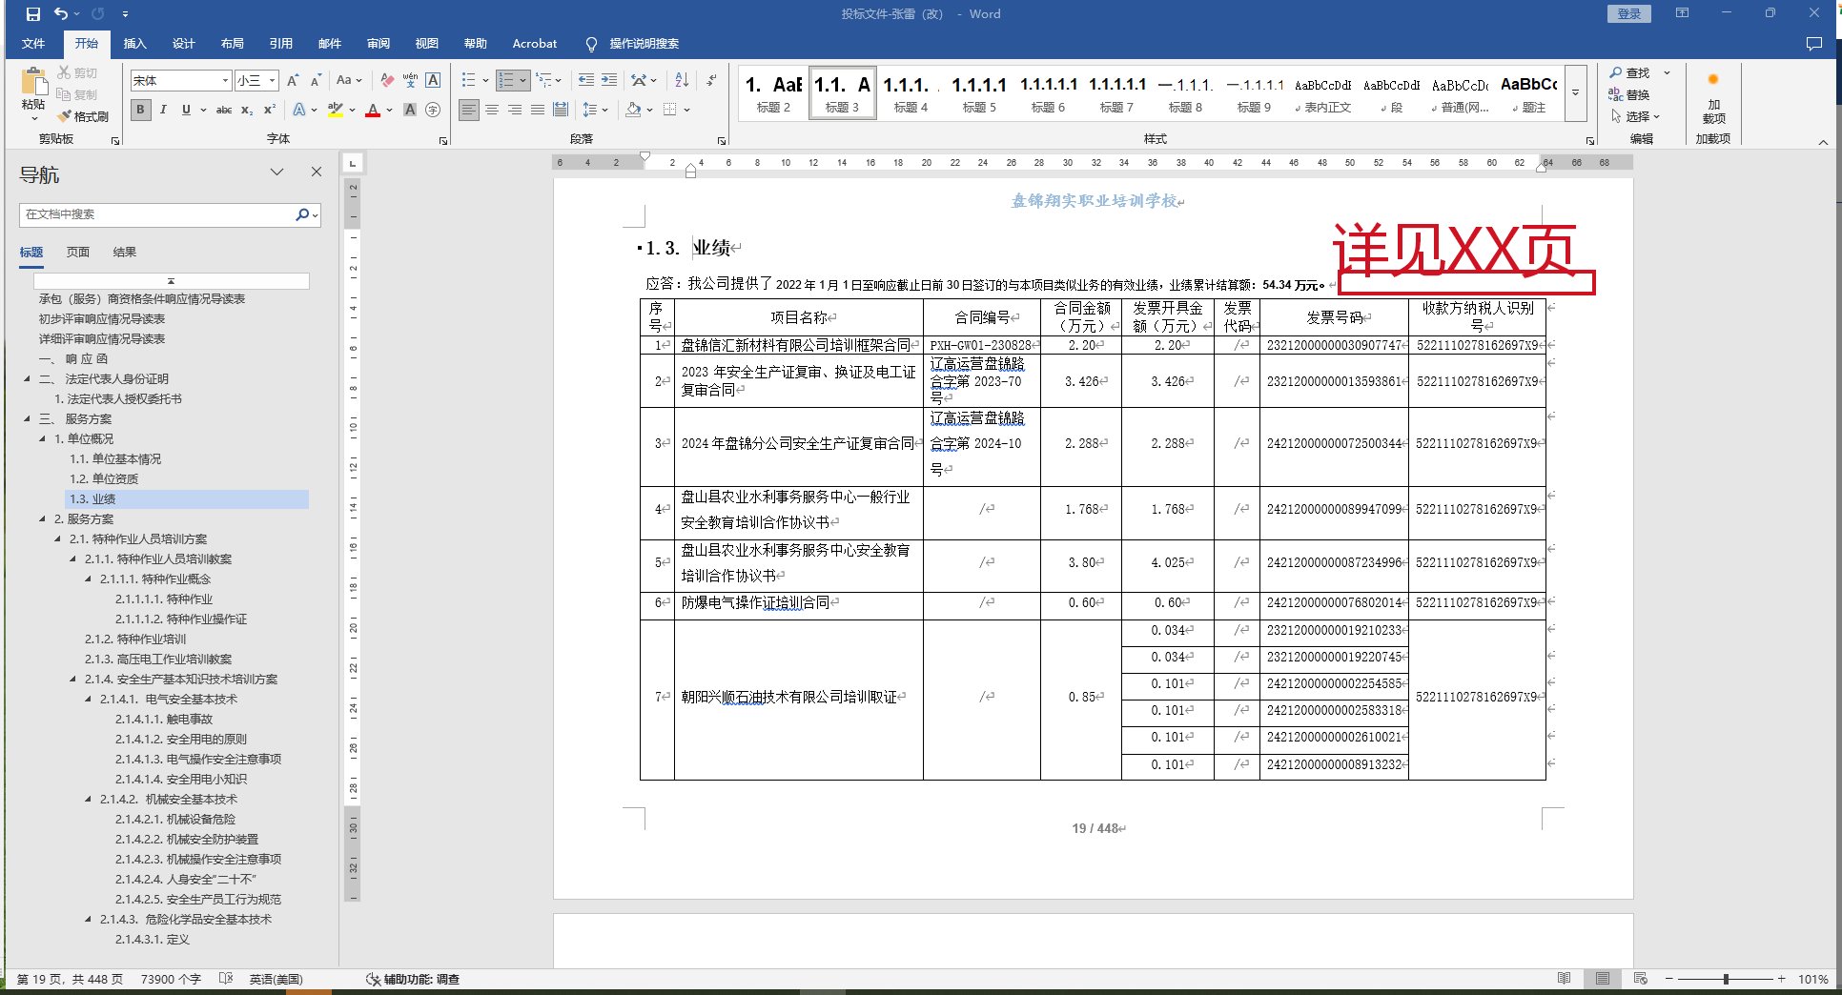
Task: Toggle superscript formatting
Action: [270, 110]
